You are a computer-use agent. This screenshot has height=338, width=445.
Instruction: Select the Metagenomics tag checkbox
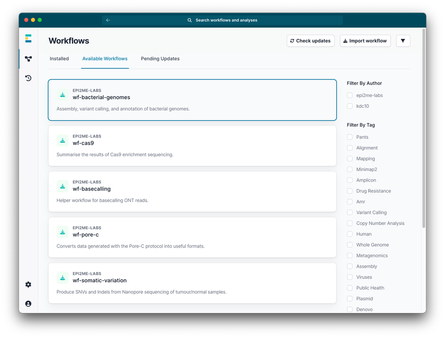[x=350, y=256]
